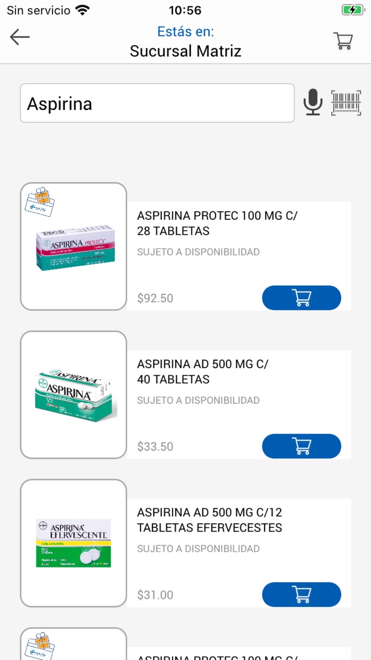371x660 pixels.
Task: Open the barcode scanner icon
Action: pos(346,102)
